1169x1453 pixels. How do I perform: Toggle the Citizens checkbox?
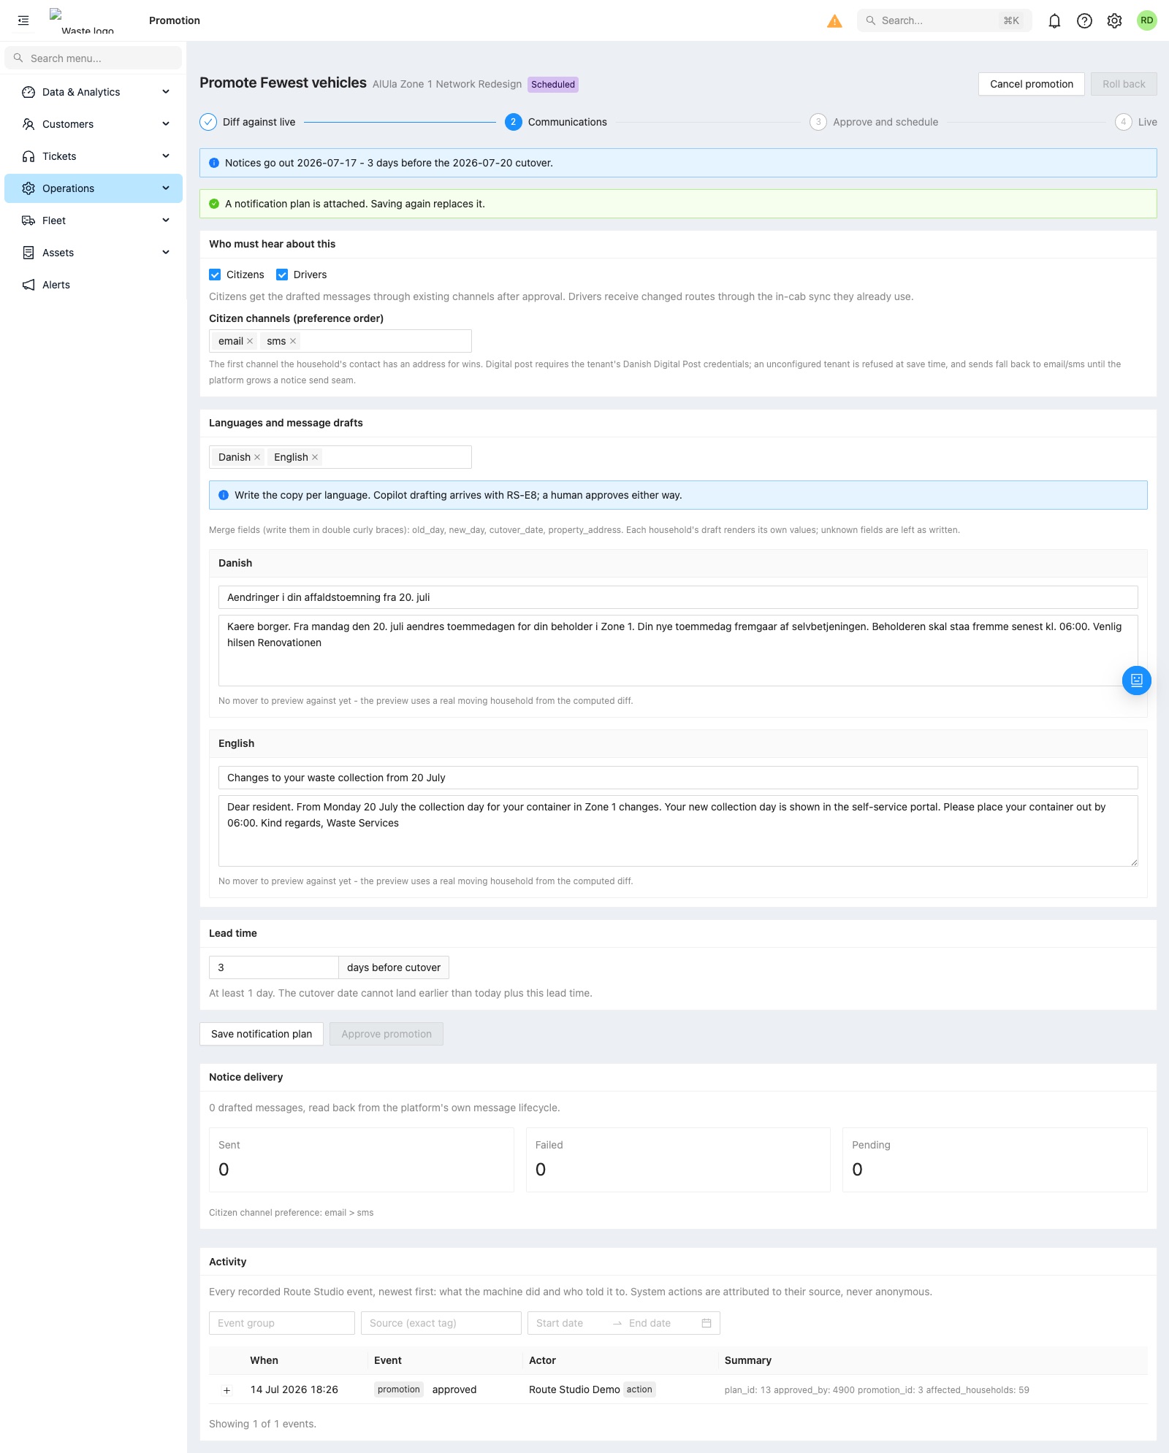215,275
